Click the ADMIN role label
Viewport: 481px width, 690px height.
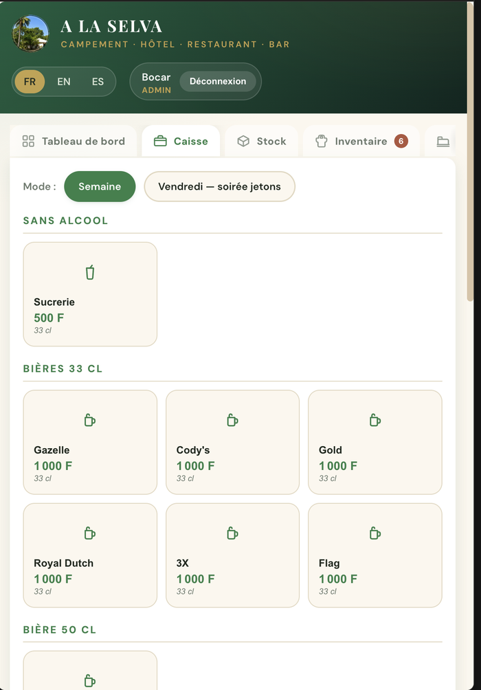(156, 90)
